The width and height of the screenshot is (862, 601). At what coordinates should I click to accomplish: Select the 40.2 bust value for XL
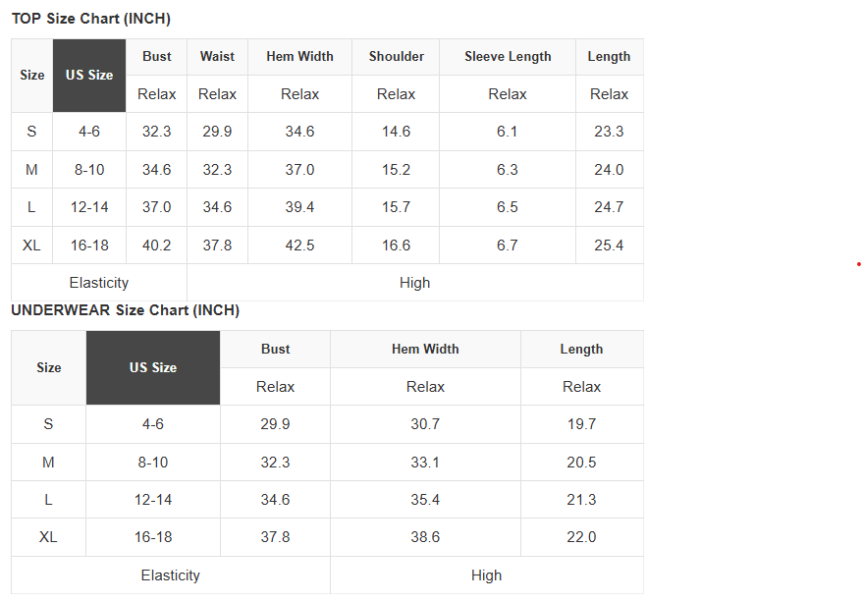pos(157,246)
